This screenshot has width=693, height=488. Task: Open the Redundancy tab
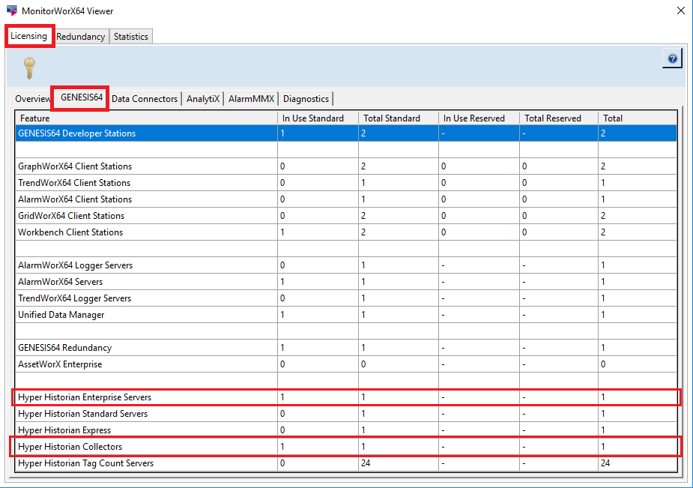point(80,37)
